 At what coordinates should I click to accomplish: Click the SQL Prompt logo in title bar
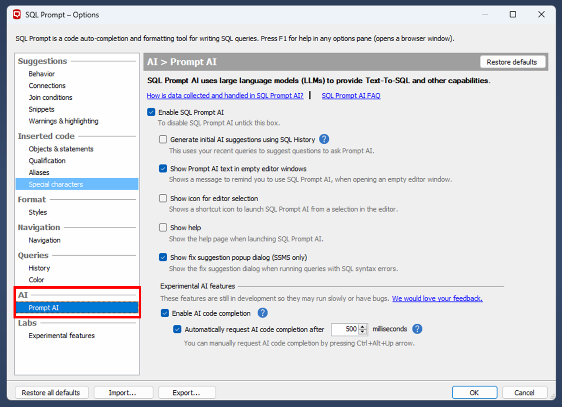click(x=17, y=15)
